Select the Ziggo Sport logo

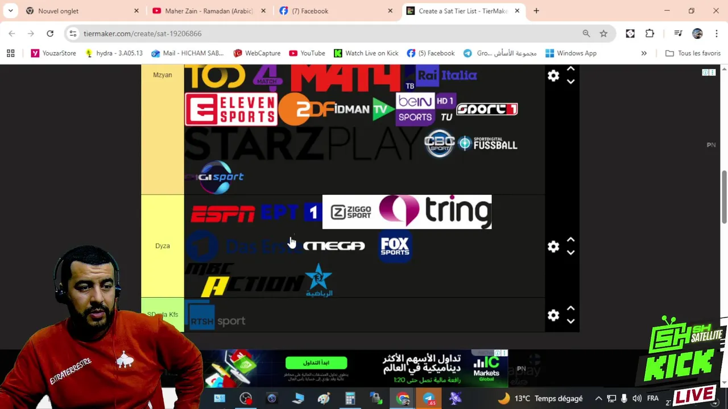350,212
